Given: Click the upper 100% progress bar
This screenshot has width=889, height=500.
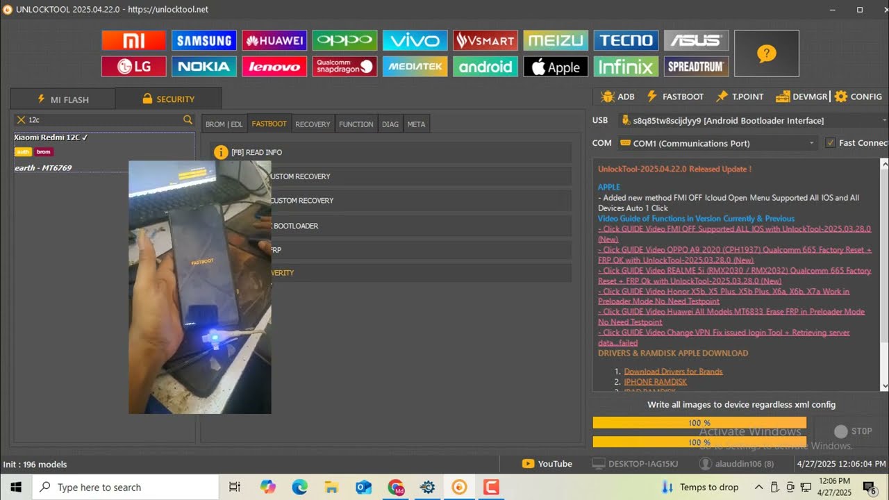Looking at the screenshot, I should (699, 423).
